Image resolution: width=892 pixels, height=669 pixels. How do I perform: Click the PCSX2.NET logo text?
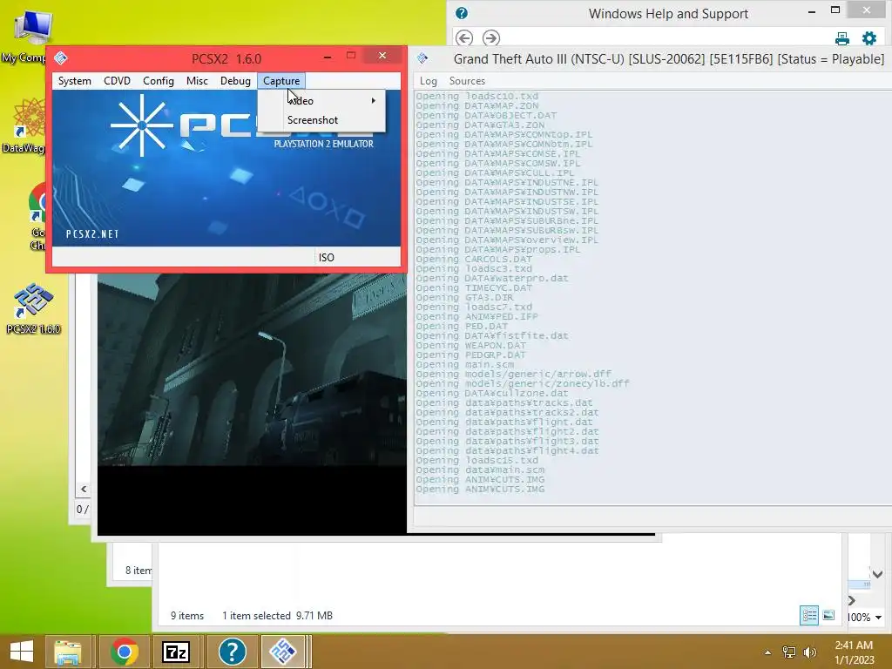(x=92, y=233)
